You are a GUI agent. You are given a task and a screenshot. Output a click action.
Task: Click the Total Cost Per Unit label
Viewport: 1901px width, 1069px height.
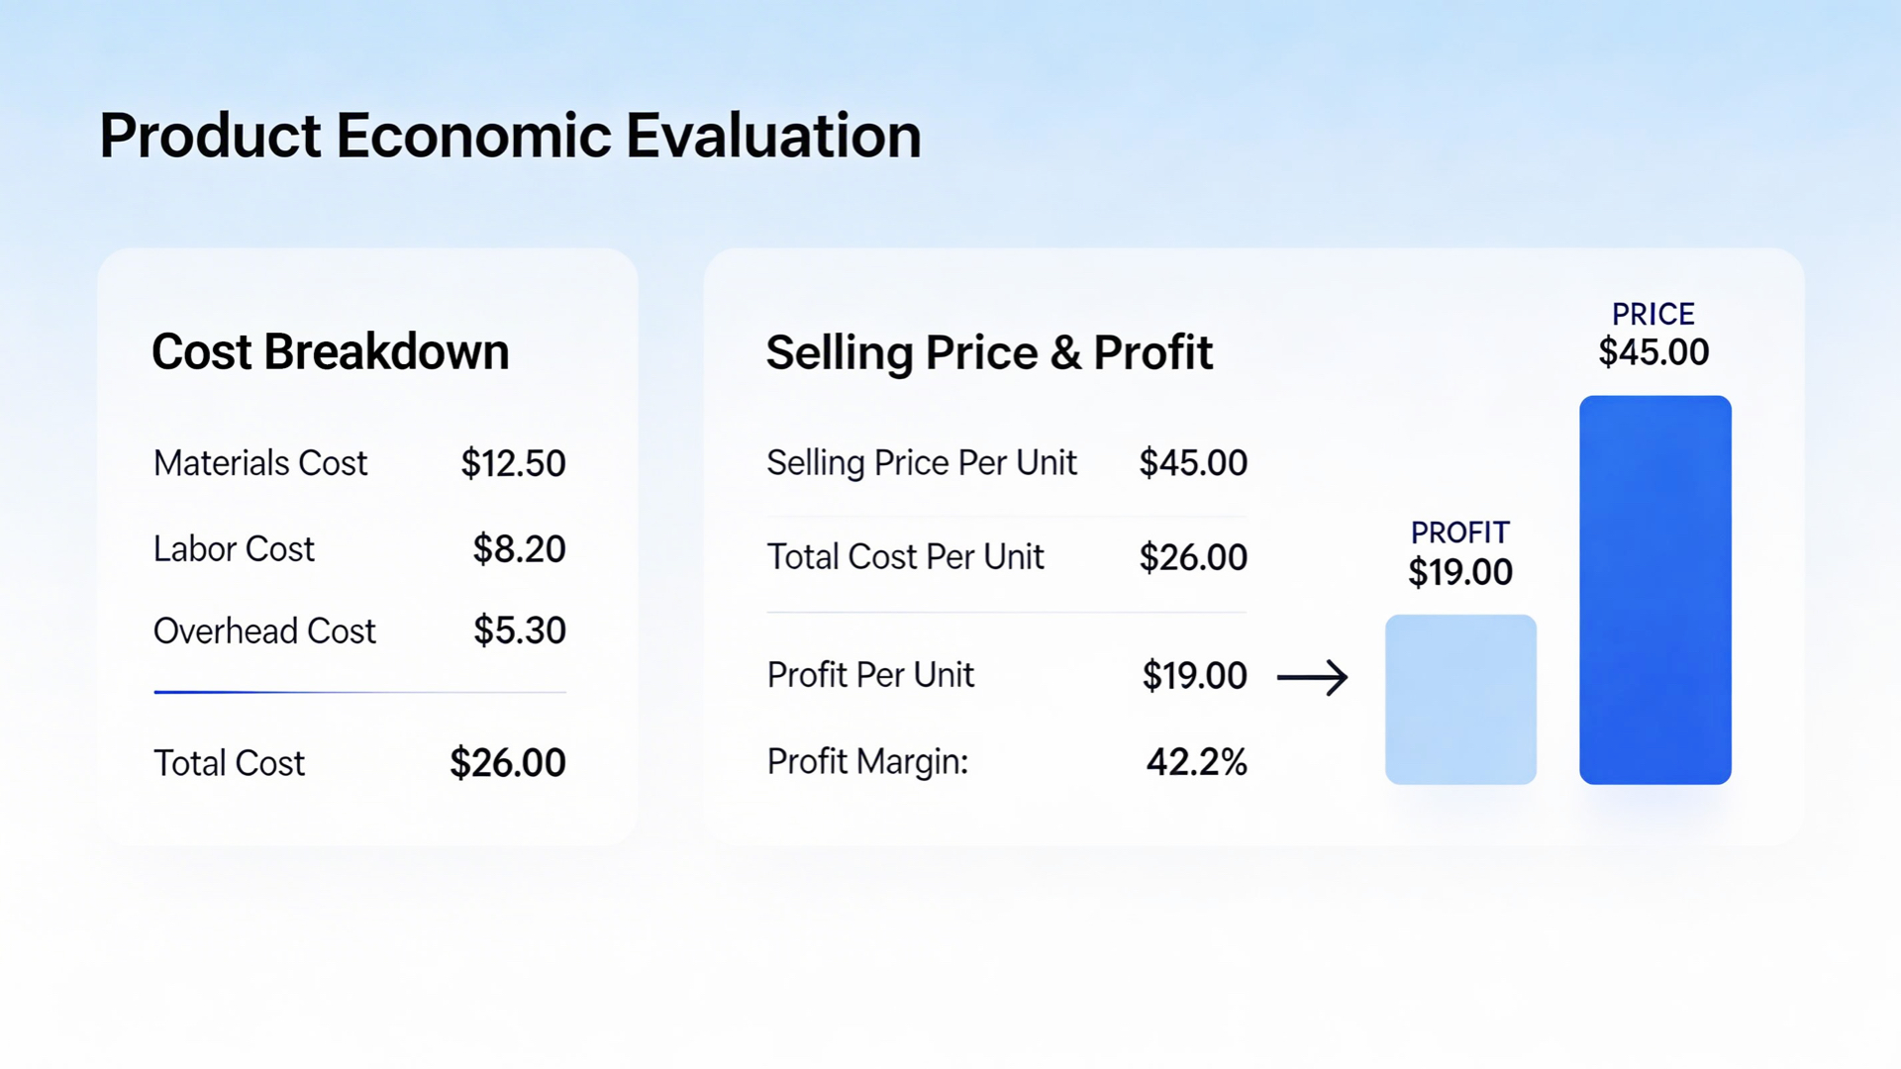[x=905, y=557]
